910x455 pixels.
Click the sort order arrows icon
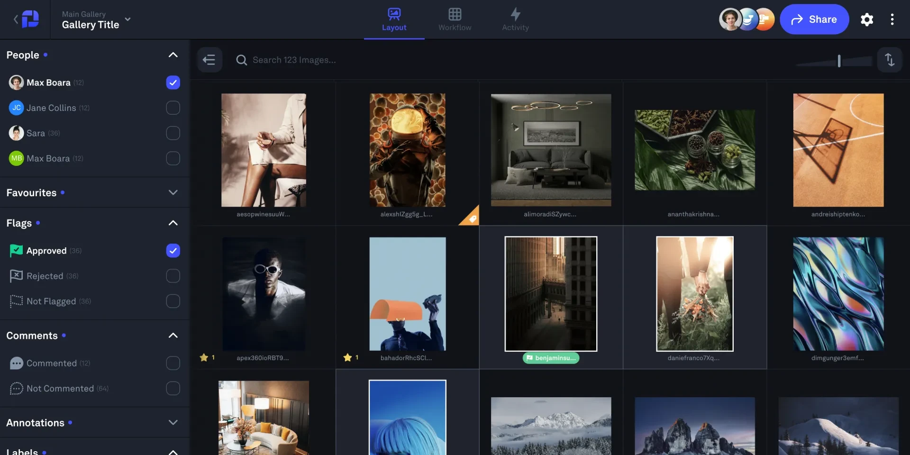(x=890, y=60)
